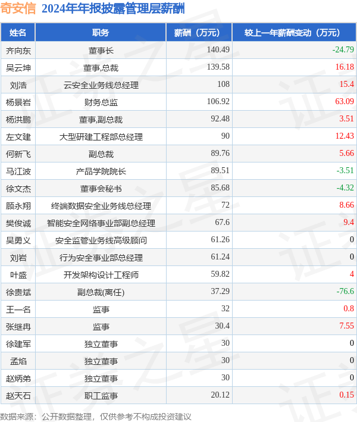Image resolution: width=357 pixels, height=422 pixels.
Task: Click the salary value 61.26
Action: coord(220,239)
